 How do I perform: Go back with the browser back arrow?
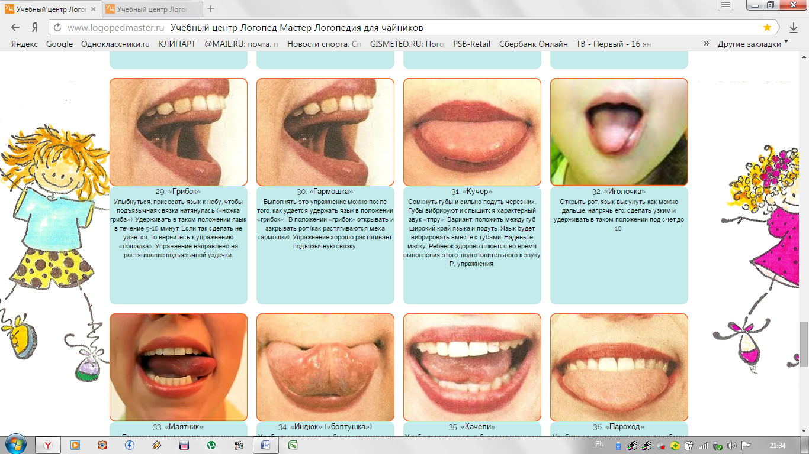point(15,27)
